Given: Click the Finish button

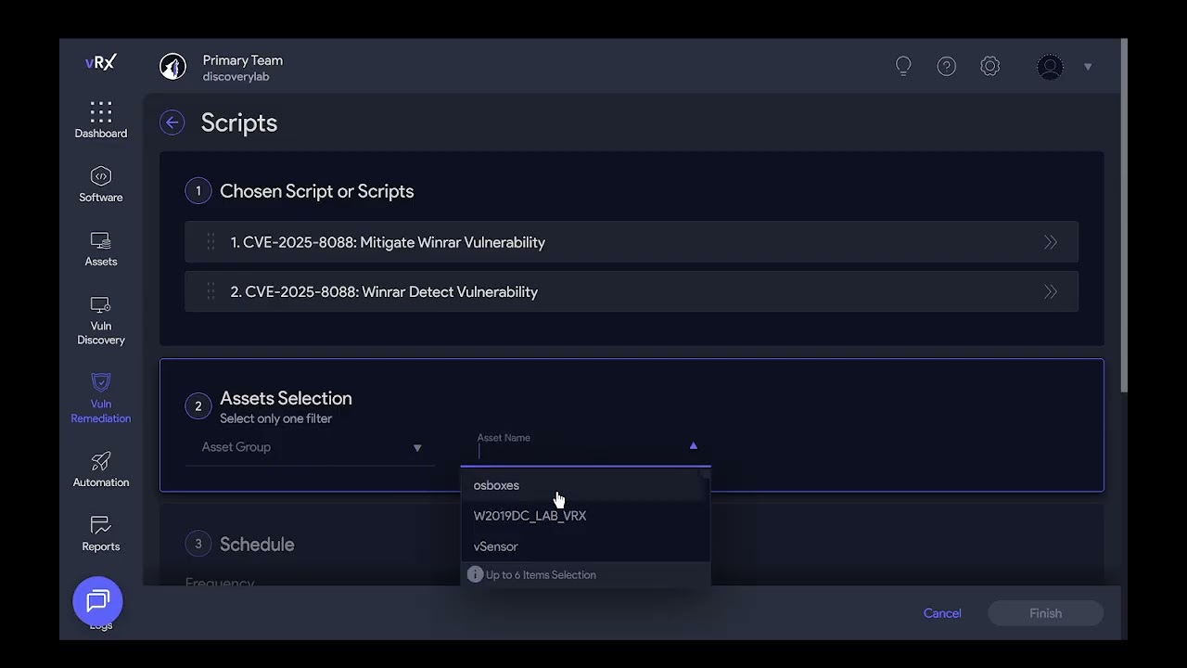Looking at the screenshot, I should 1045,613.
